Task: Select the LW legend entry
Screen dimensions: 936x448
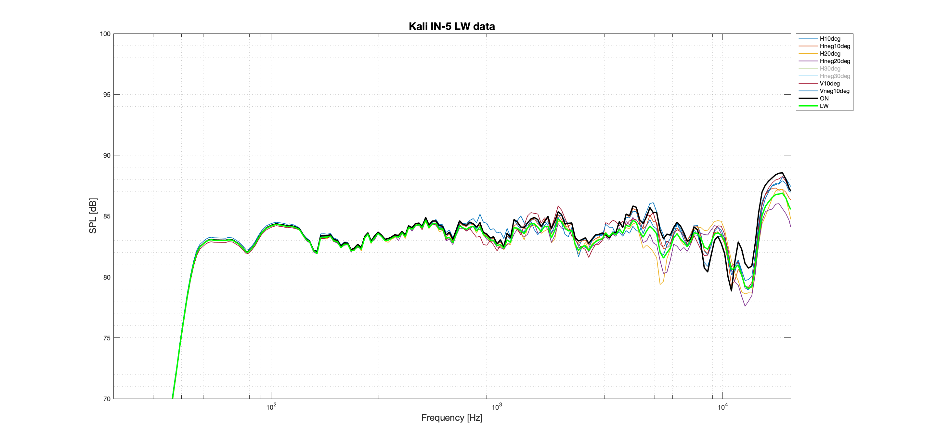Action: 814,106
